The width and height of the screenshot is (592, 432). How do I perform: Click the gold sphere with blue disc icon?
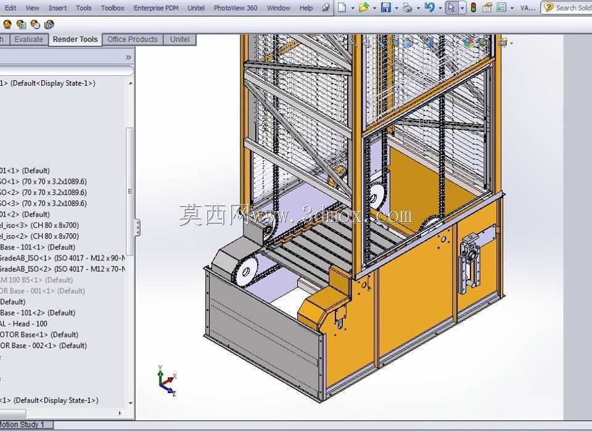click(35, 25)
